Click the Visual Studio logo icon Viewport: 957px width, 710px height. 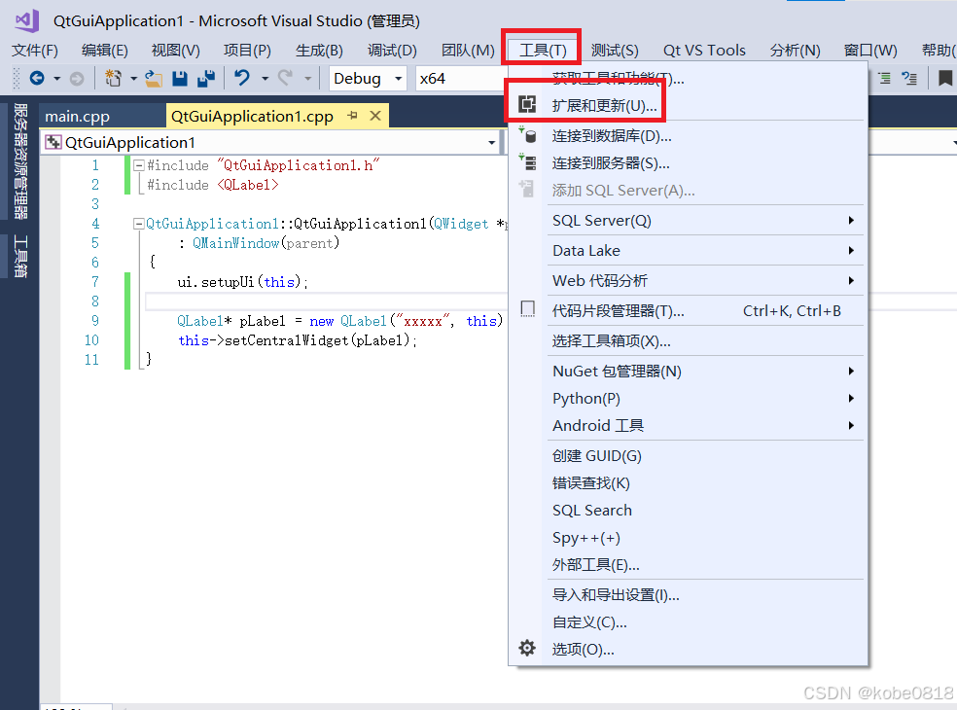click(27, 20)
